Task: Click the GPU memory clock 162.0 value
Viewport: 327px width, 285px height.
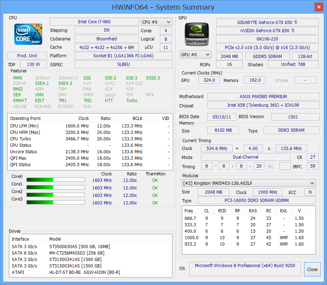Action: (255, 80)
